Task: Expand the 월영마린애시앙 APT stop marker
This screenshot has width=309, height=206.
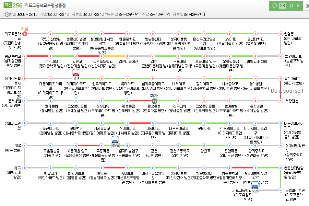Action: (101, 33)
